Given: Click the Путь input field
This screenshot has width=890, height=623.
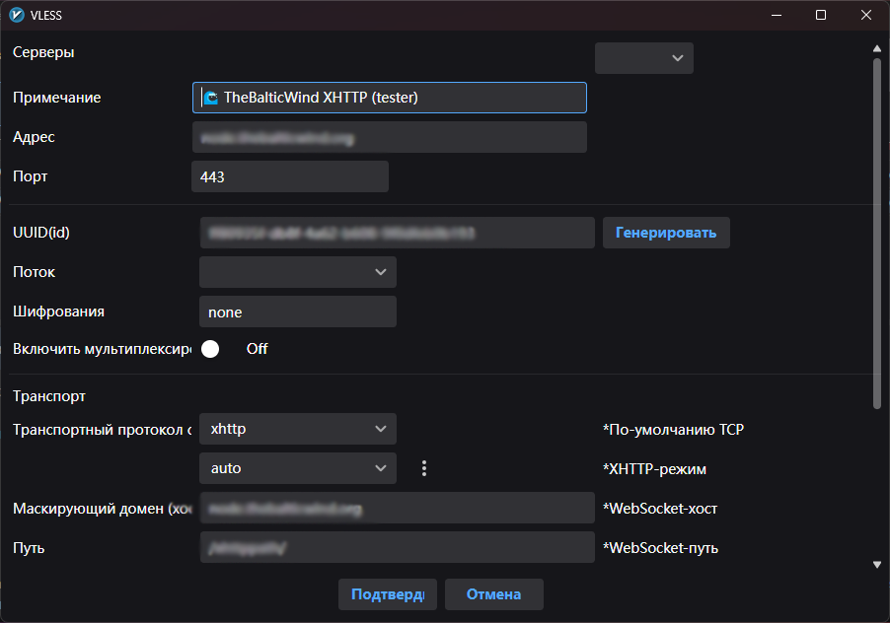Looking at the screenshot, I should point(397,548).
